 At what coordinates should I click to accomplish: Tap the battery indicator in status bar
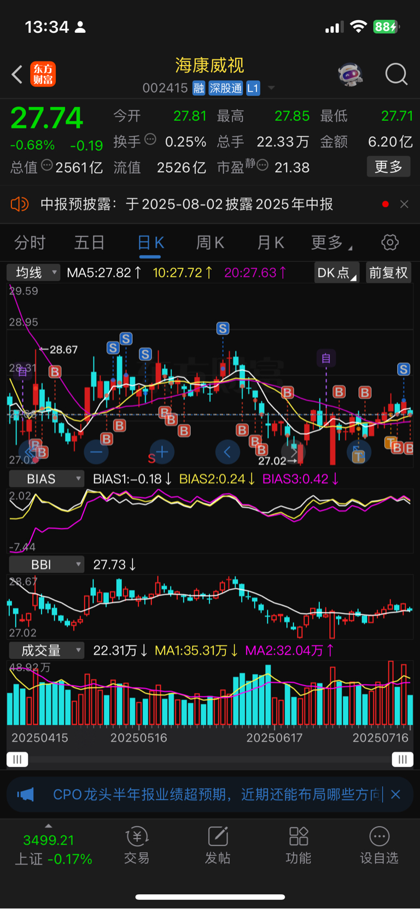coord(387,27)
